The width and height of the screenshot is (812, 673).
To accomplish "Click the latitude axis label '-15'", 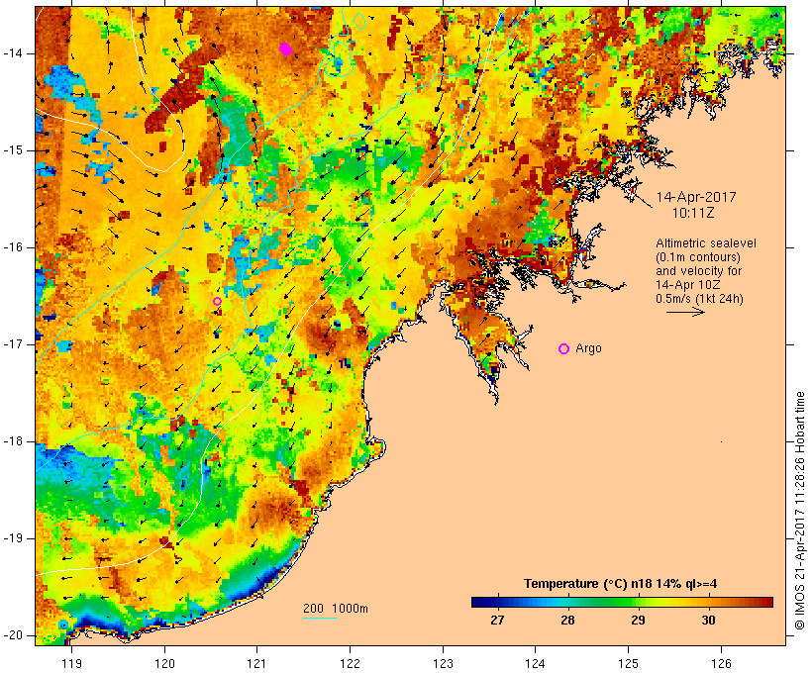I will tap(13, 150).
